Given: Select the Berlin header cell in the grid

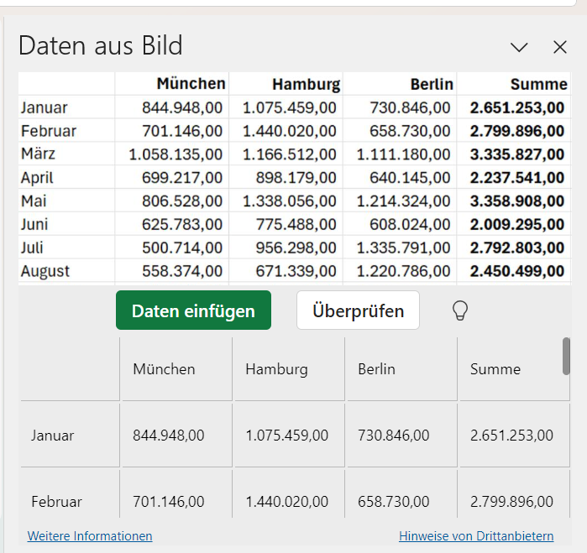Looking at the screenshot, I should (x=402, y=369).
